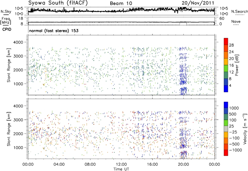
Task: Pick the 20–24 dB orange segment of Power bar
Action: 226,55
